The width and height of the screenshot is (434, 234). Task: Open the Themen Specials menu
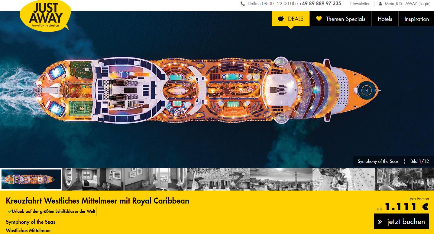[x=341, y=19]
